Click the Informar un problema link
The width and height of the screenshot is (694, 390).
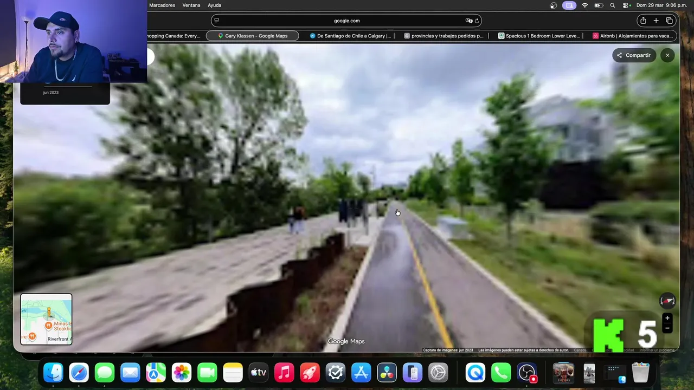(657, 350)
